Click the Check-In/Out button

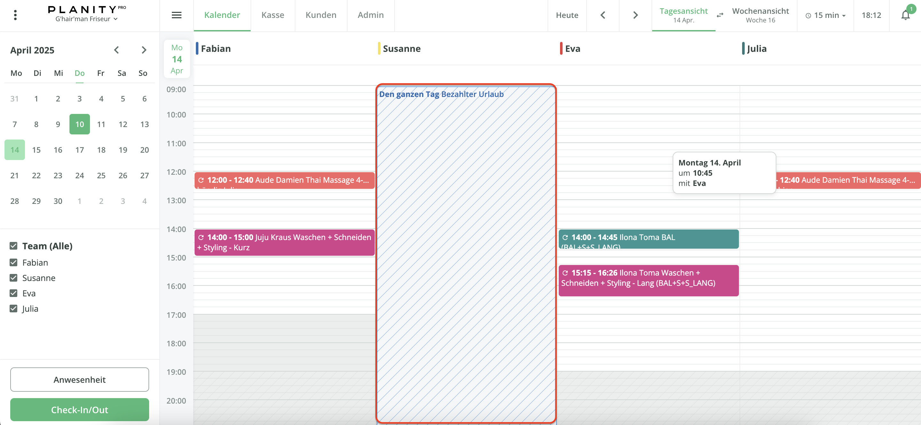79,410
